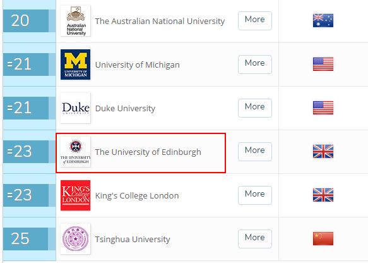Open the Duke University logo
The height and width of the screenshot is (263, 368).
(76, 108)
